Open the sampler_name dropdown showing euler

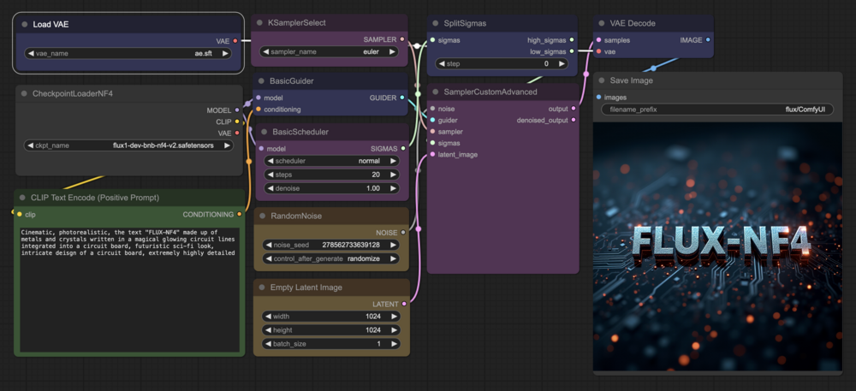point(330,52)
